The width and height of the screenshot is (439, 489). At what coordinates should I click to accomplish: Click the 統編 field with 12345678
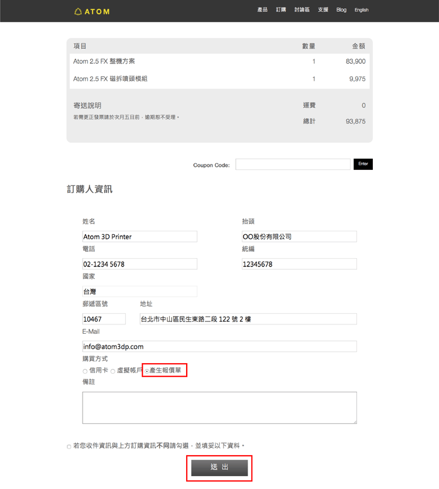pos(299,264)
